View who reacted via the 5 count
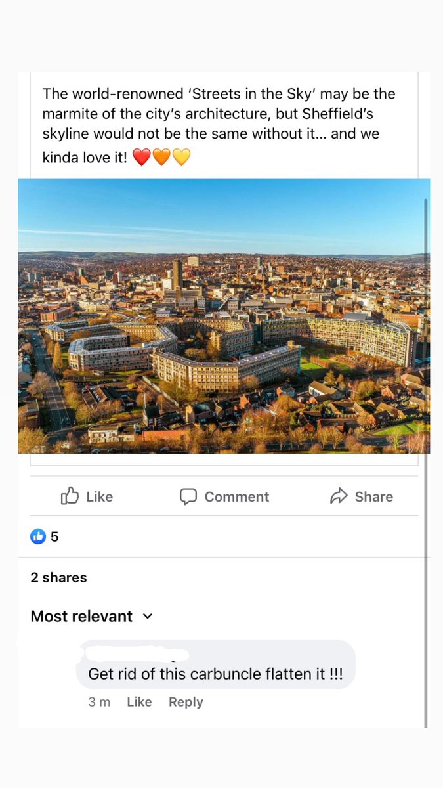Viewport: 443px width, 788px height. 54,536
